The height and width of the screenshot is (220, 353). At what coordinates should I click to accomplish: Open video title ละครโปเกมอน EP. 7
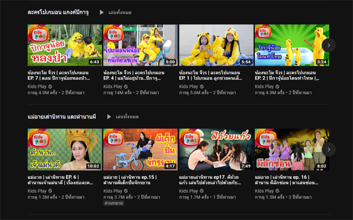[59, 76]
